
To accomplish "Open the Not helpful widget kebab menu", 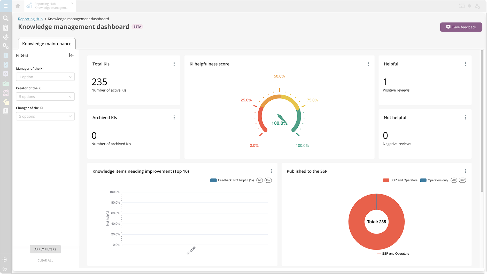I will point(465,117).
